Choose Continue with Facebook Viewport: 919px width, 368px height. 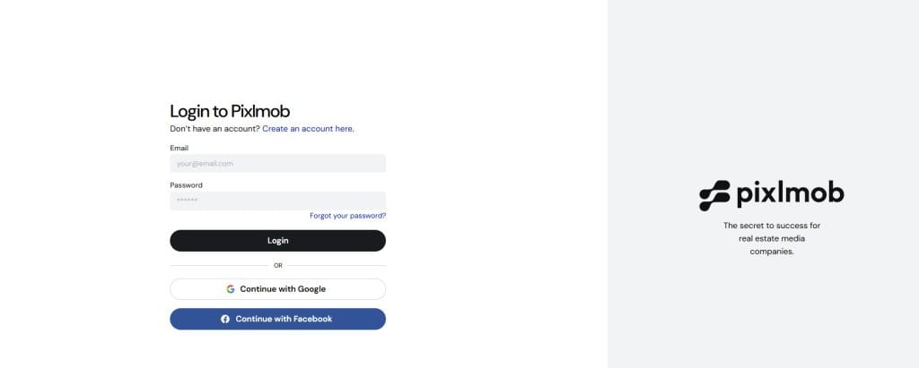coord(277,319)
